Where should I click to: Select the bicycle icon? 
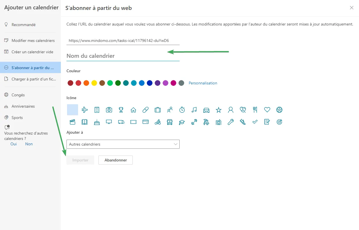coord(158,122)
